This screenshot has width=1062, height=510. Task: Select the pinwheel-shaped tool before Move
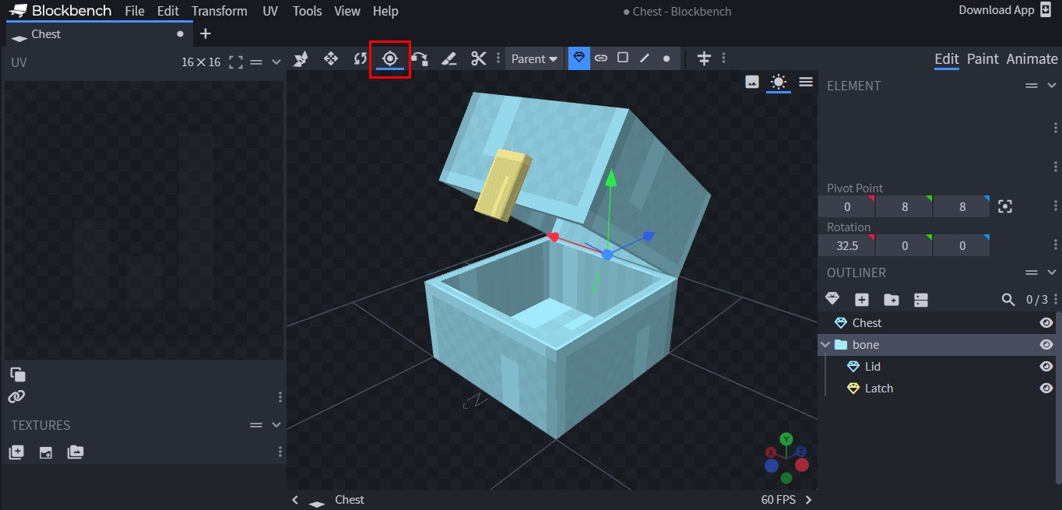(301, 58)
